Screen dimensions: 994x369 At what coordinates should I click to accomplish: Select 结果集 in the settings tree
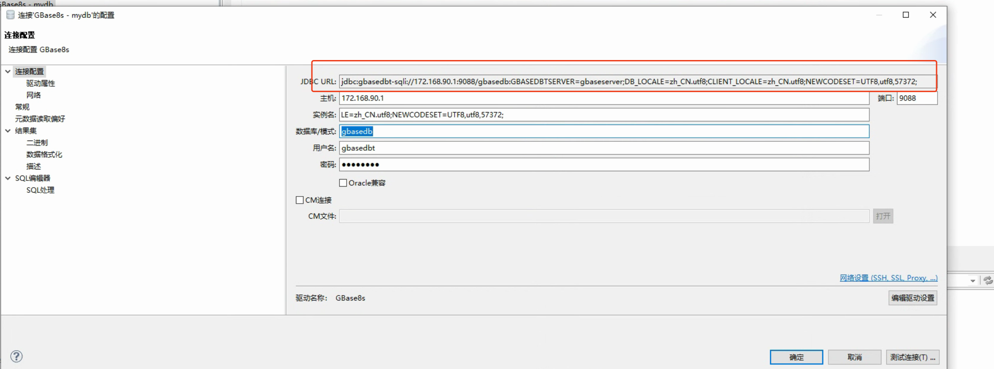pos(26,131)
